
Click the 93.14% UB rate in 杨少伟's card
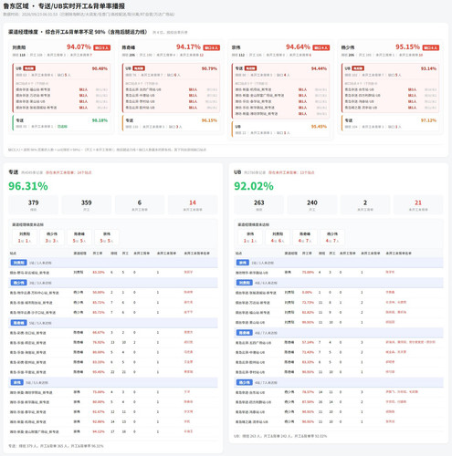(x=428, y=68)
